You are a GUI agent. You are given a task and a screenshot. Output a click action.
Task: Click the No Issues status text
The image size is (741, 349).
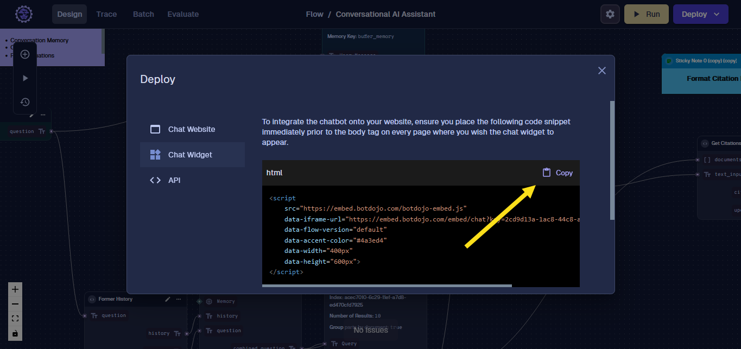click(x=371, y=330)
